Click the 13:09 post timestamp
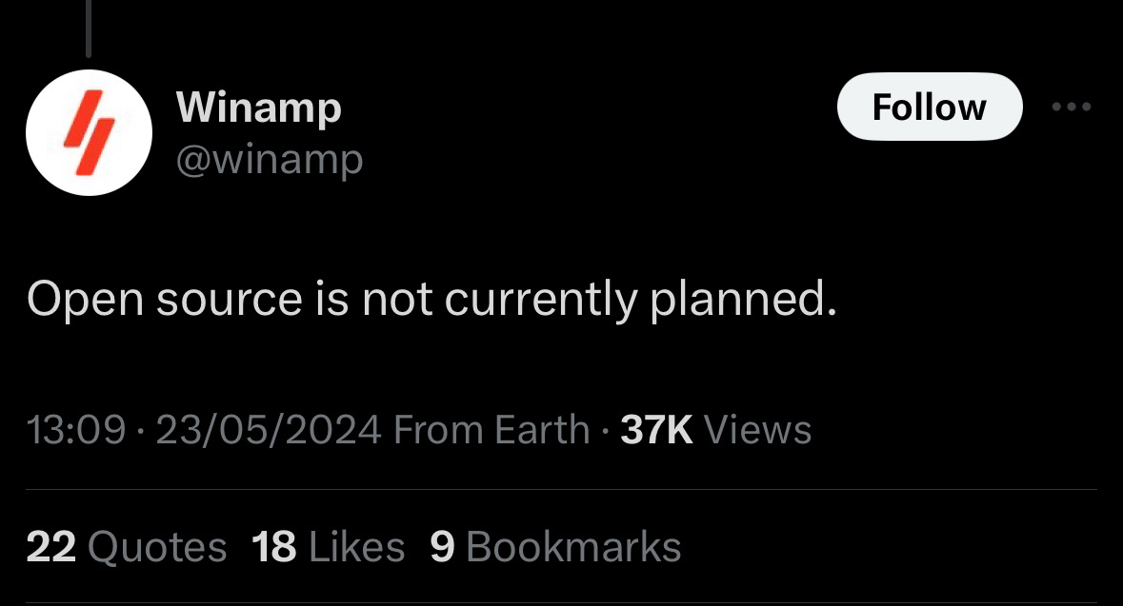This screenshot has height=606, width=1123. tap(78, 430)
